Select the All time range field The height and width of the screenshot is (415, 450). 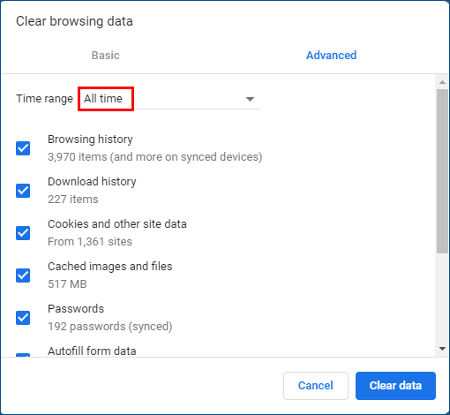(x=169, y=99)
